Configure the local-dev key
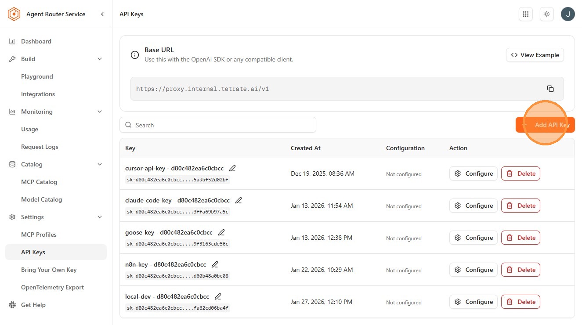The image size is (582, 325). pos(474,302)
